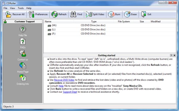Image resolution: width=179 pixels, height=111 pixels.
Task: Click the Burn disc icon
Action: coord(111,14)
